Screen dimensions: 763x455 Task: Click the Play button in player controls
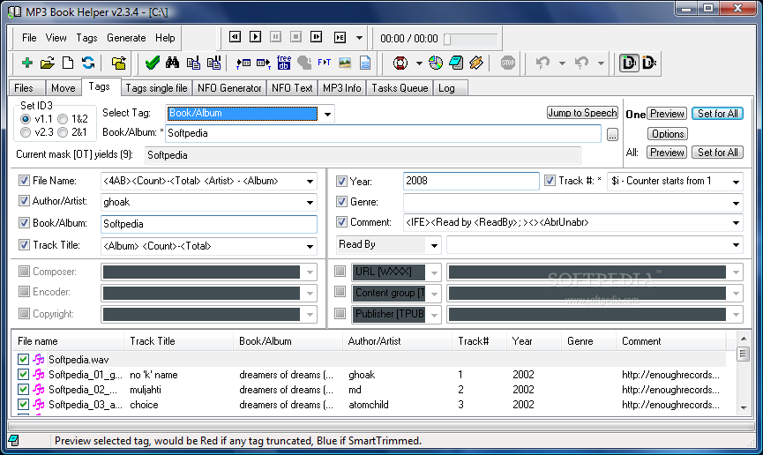[x=255, y=37]
